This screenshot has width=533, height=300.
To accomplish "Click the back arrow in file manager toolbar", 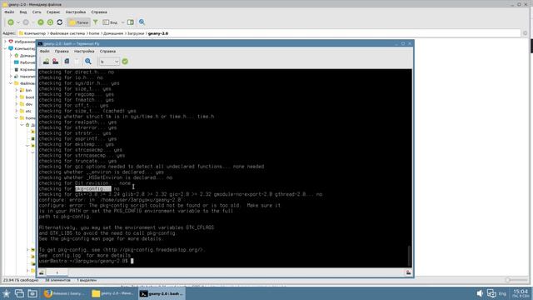I will [11, 22].
